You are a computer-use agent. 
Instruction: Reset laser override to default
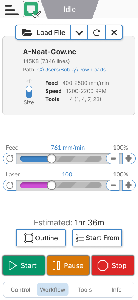(9, 185)
